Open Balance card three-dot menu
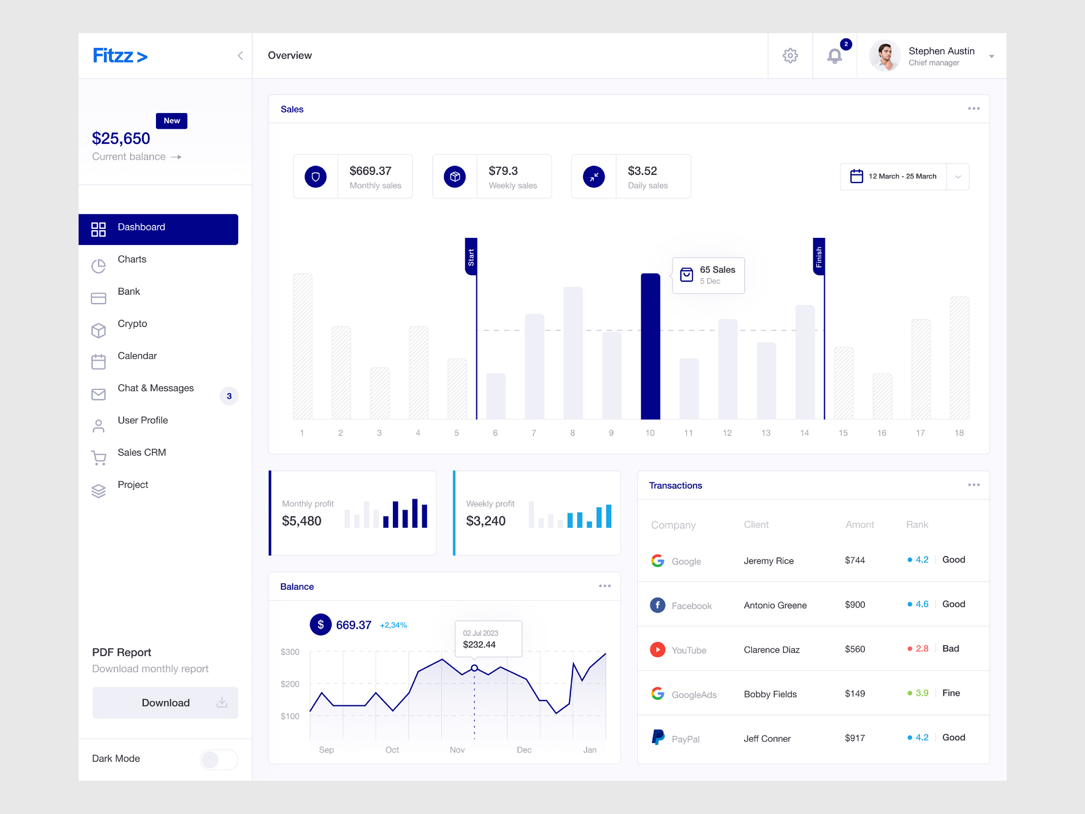This screenshot has width=1085, height=814. tap(605, 586)
